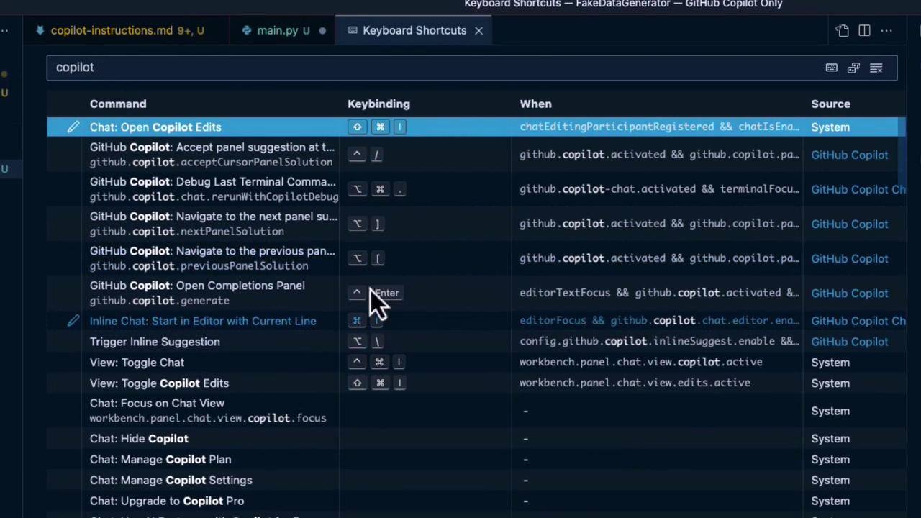
Task: Open GitHub Copilot source link for next panel suggestion
Action: pos(849,224)
